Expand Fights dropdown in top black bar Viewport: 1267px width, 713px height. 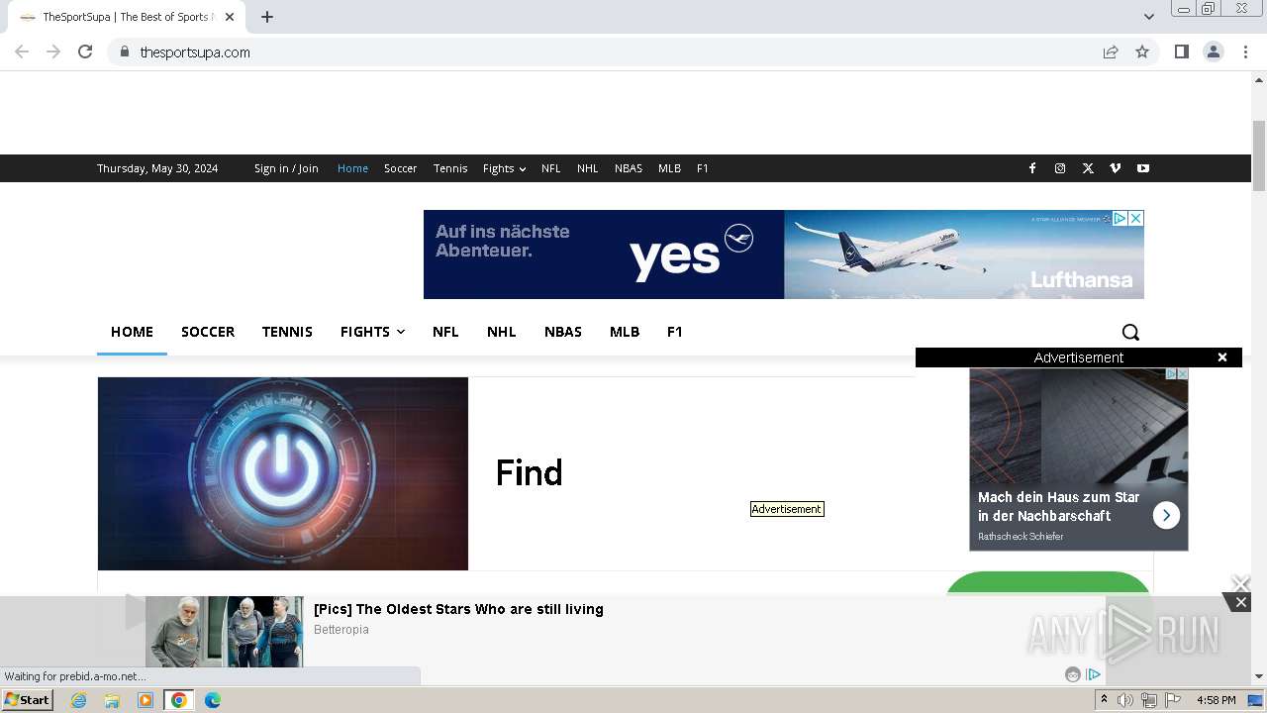click(x=504, y=168)
